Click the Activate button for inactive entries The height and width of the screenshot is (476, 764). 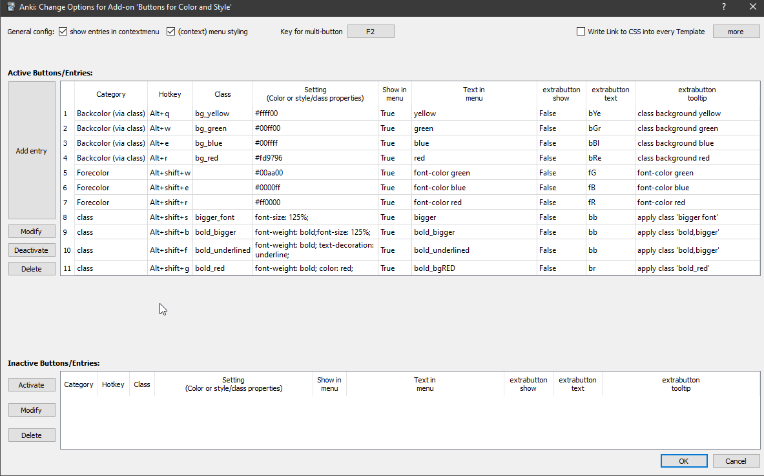pos(32,385)
